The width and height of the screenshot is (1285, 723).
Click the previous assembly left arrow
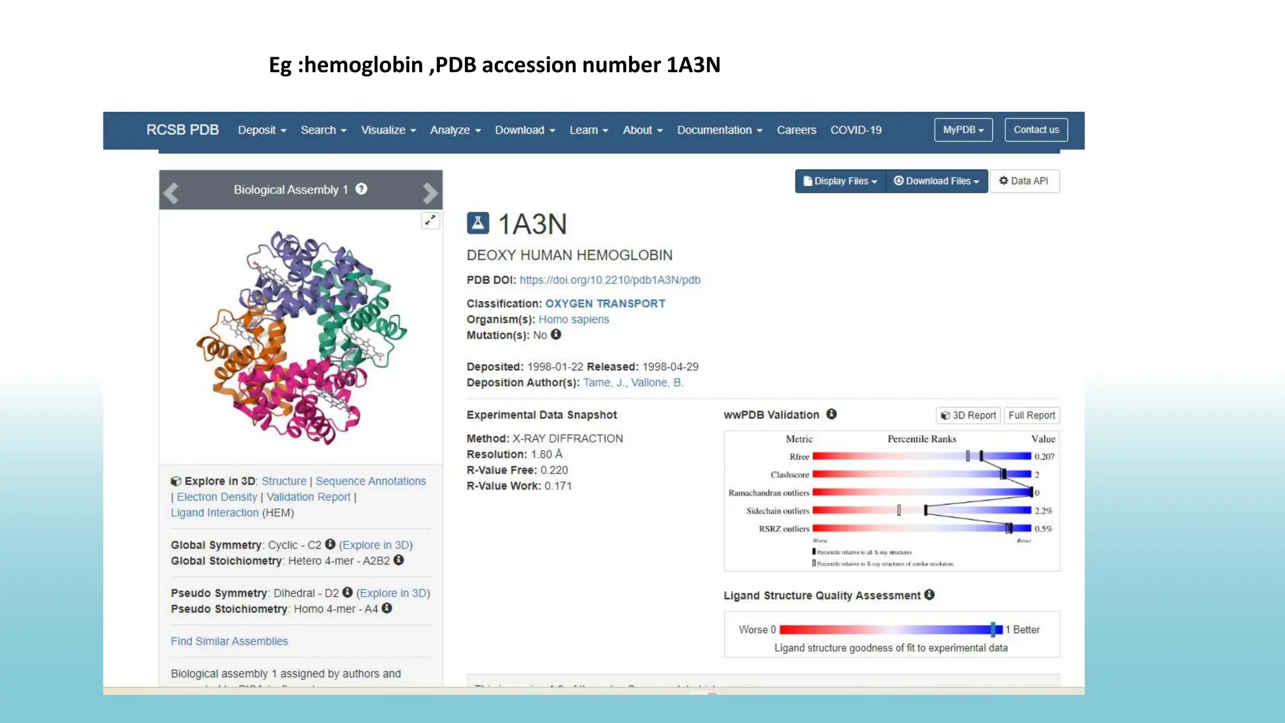tap(171, 193)
